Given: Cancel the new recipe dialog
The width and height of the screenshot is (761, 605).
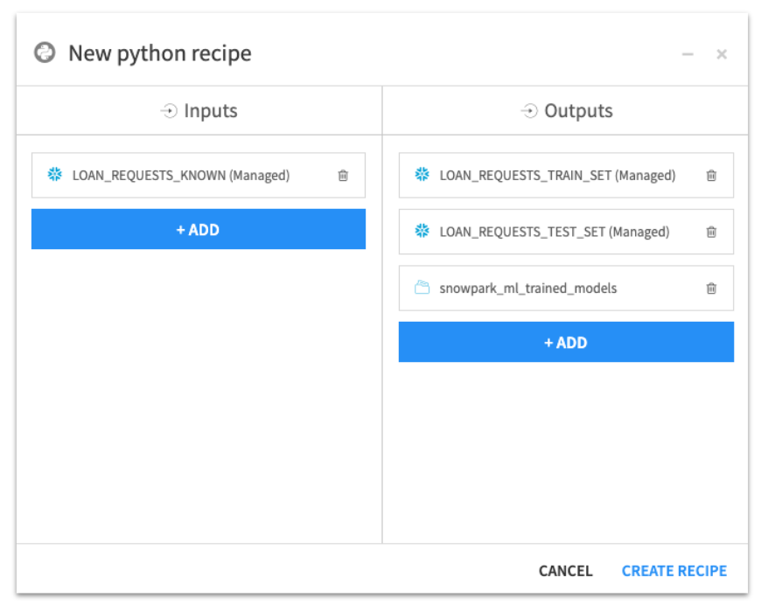Looking at the screenshot, I should [565, 570].
